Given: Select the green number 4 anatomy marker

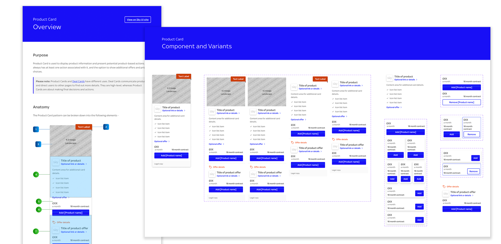Looking at the screenshot, I should 36,175.
